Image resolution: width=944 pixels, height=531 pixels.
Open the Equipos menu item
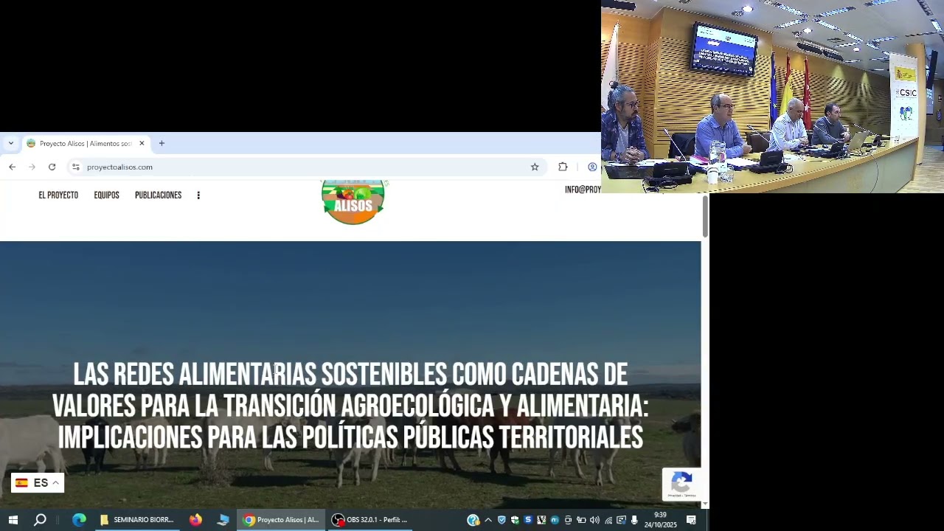click(106, 195)
